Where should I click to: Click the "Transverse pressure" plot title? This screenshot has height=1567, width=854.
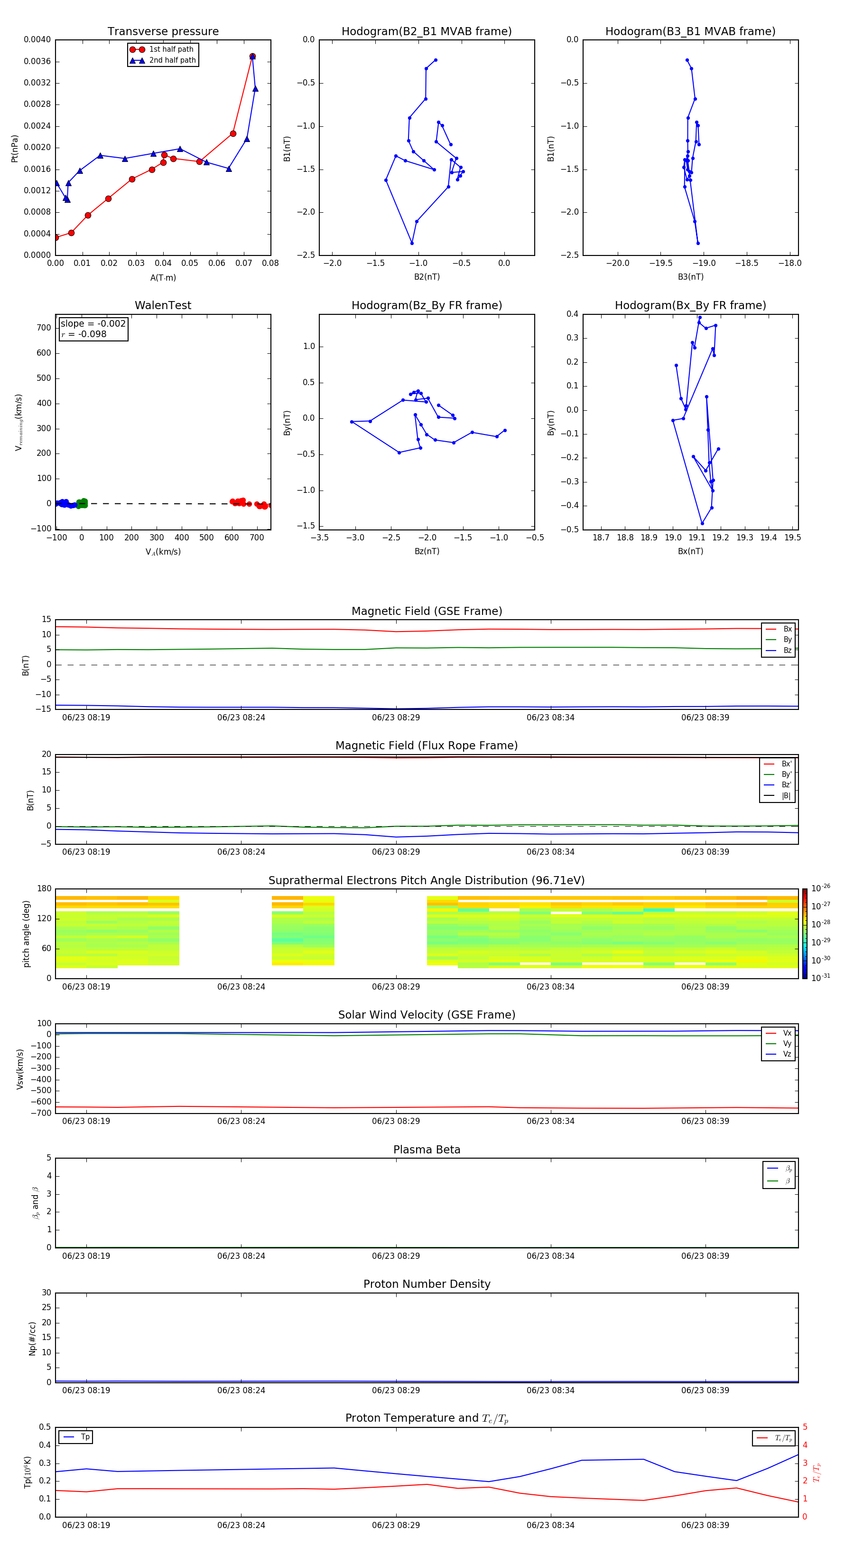tap(163, 32)
